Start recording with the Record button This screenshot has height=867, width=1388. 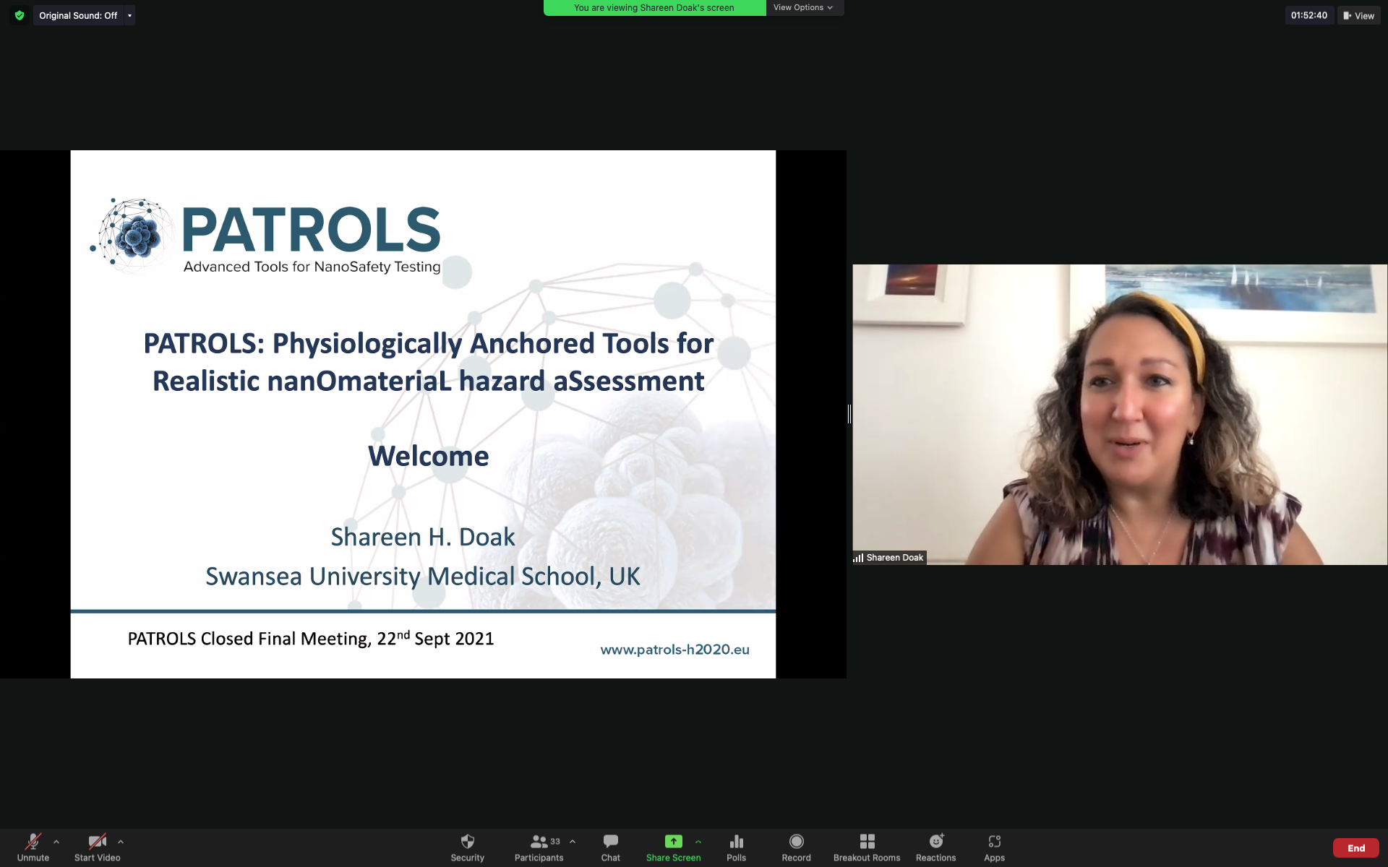pyautogui.click(x=796, y=847)
